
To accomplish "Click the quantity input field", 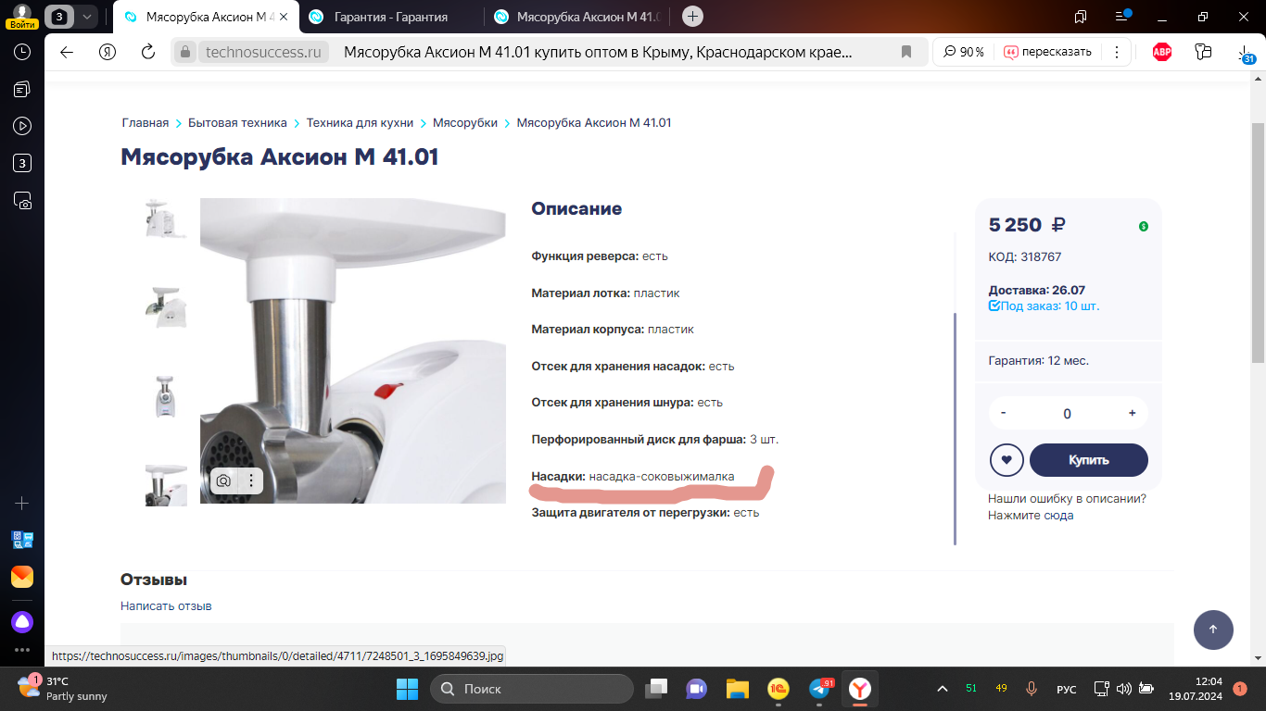I will 1068,414.
